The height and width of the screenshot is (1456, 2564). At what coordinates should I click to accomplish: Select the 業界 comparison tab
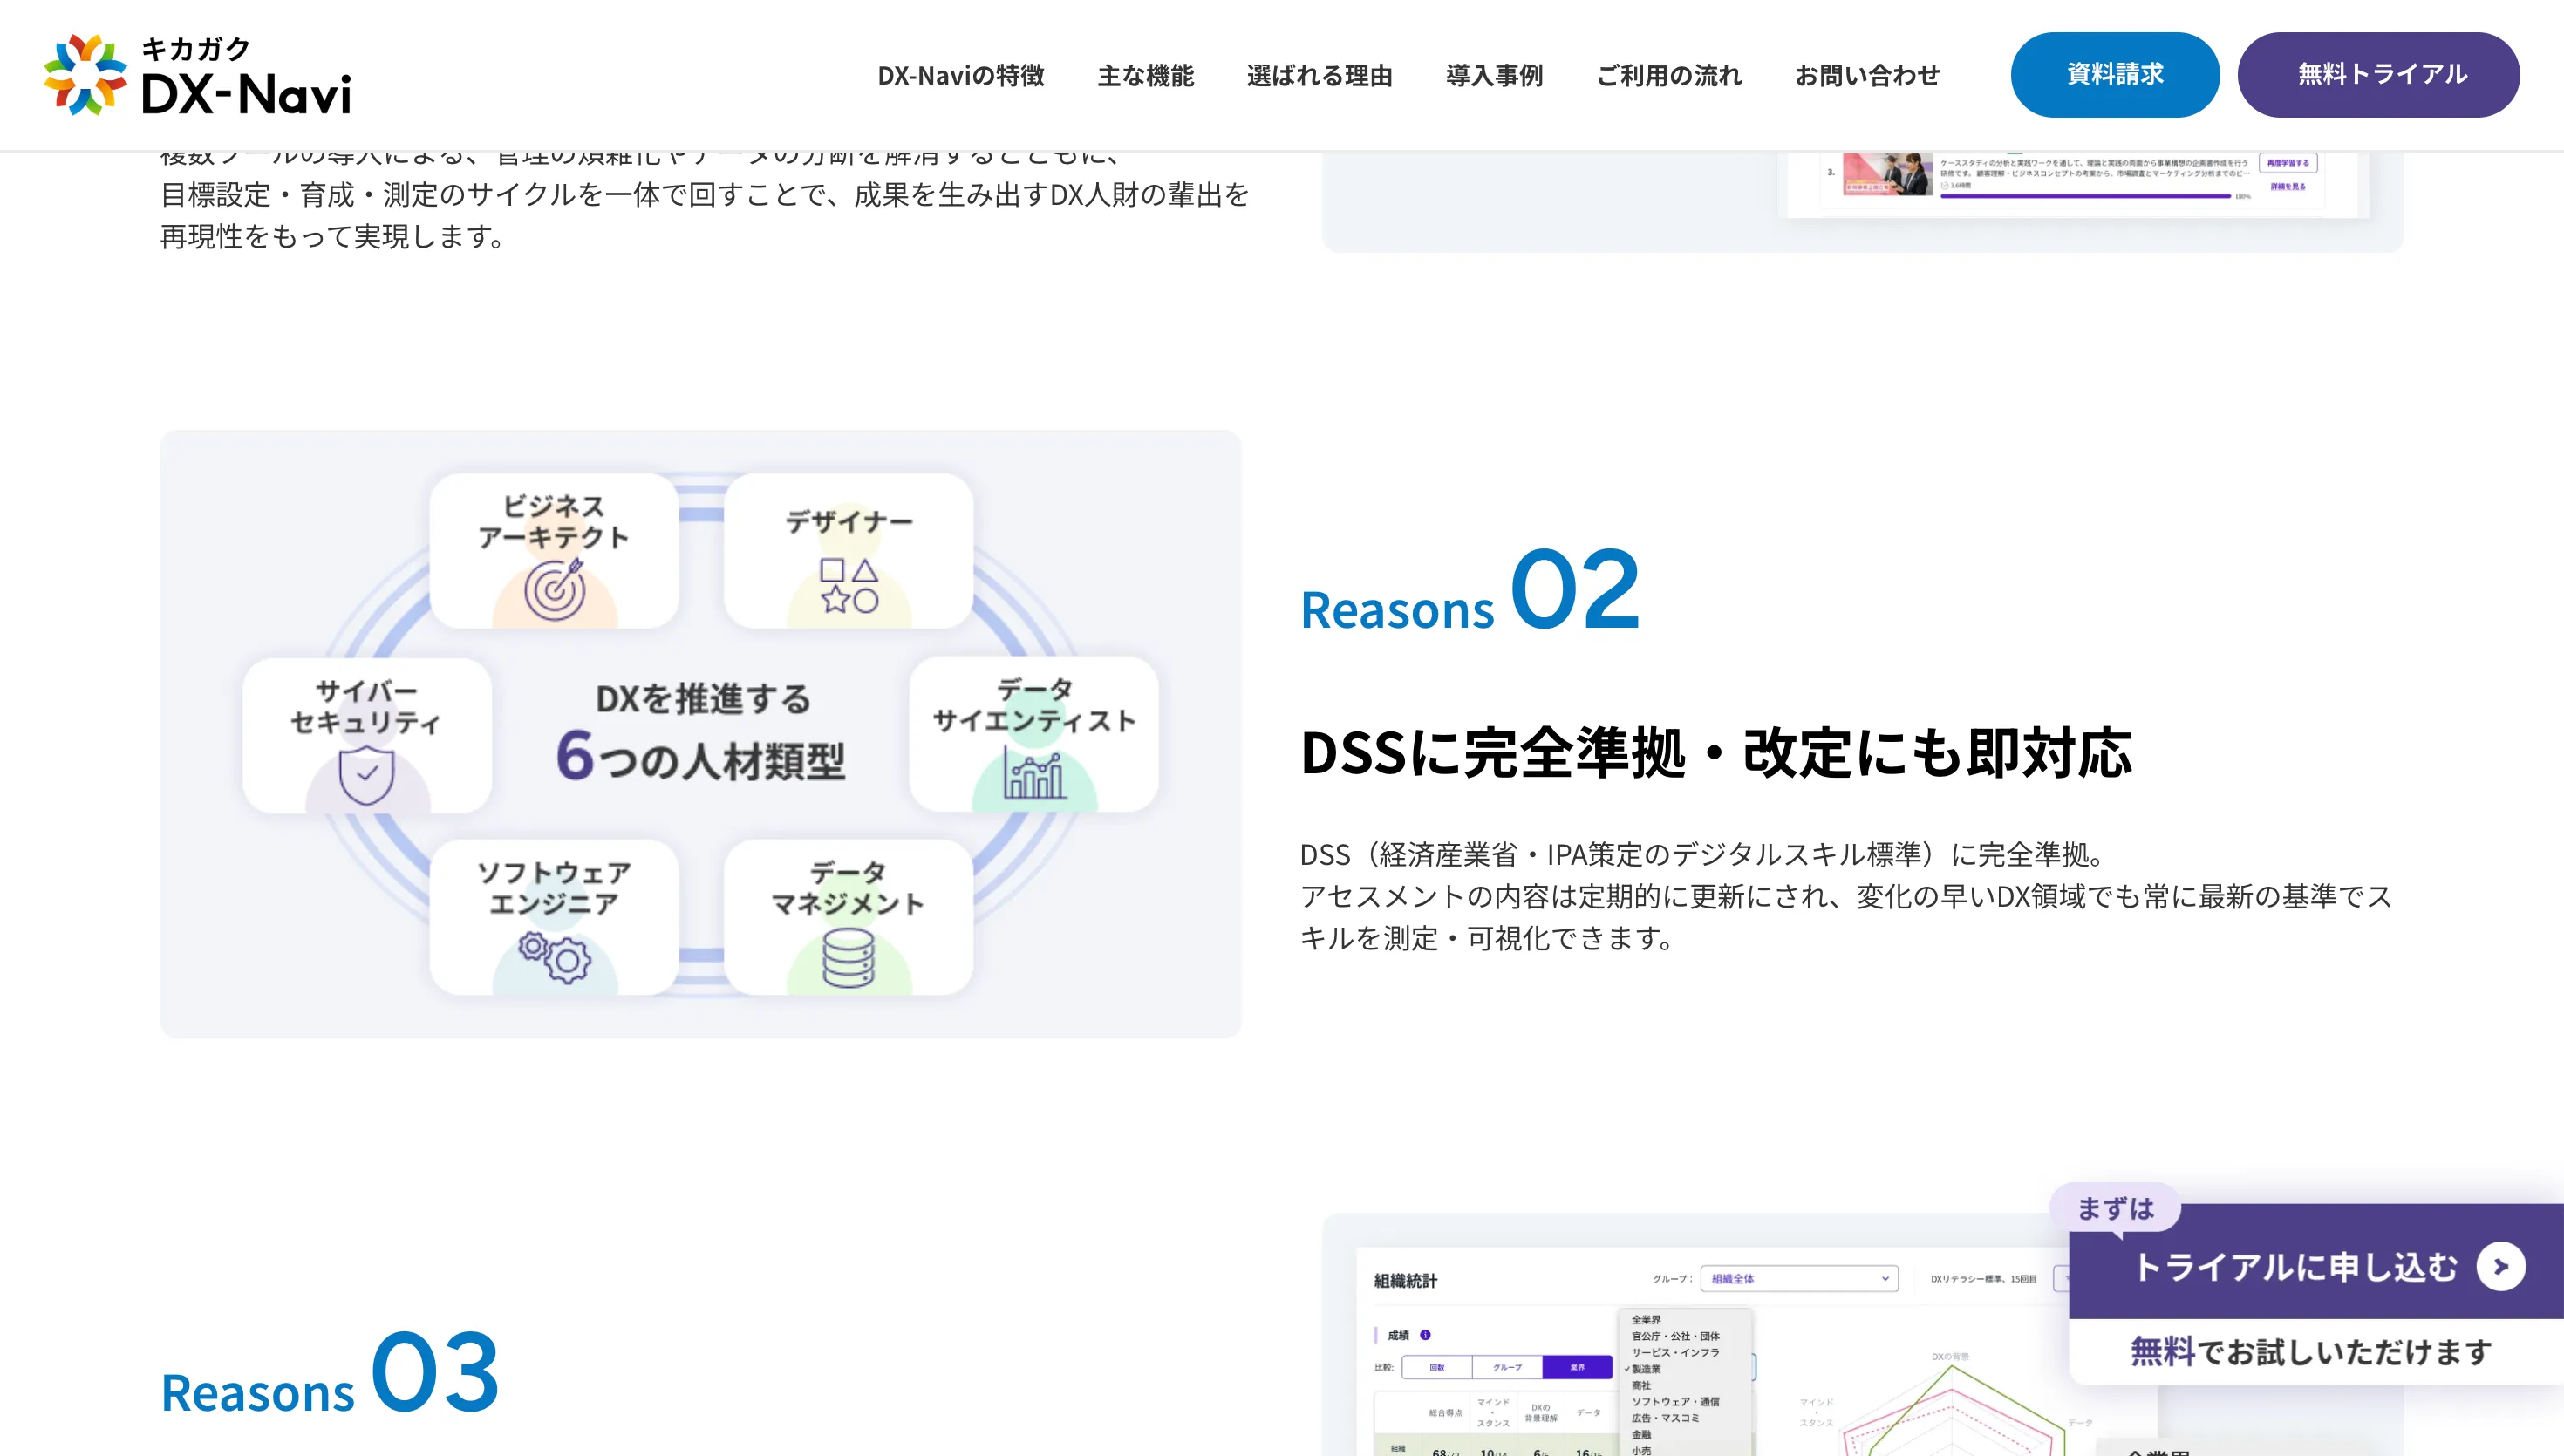pos(1577,1367)
